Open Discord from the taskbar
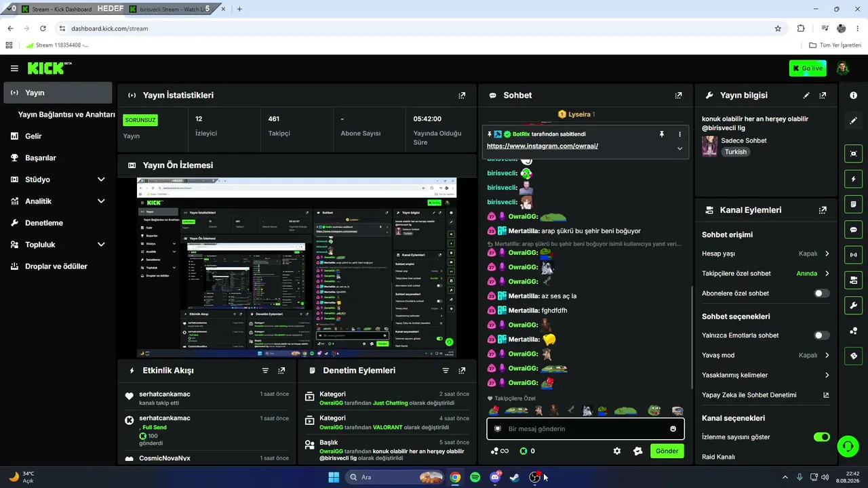Image resolution: width=868 pixels, height=488 pixels. (x=495, y=477)
